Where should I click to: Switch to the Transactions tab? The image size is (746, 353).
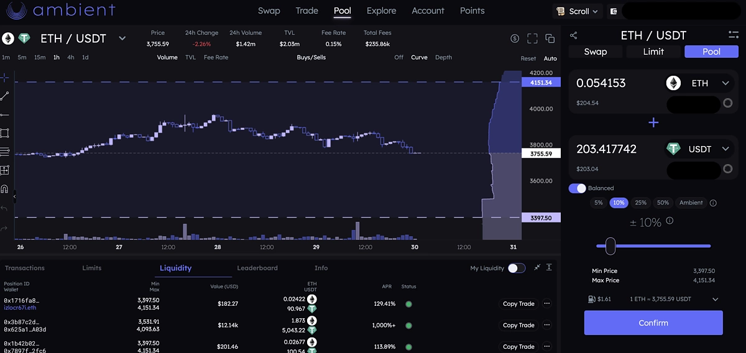[x=25, y=268]
